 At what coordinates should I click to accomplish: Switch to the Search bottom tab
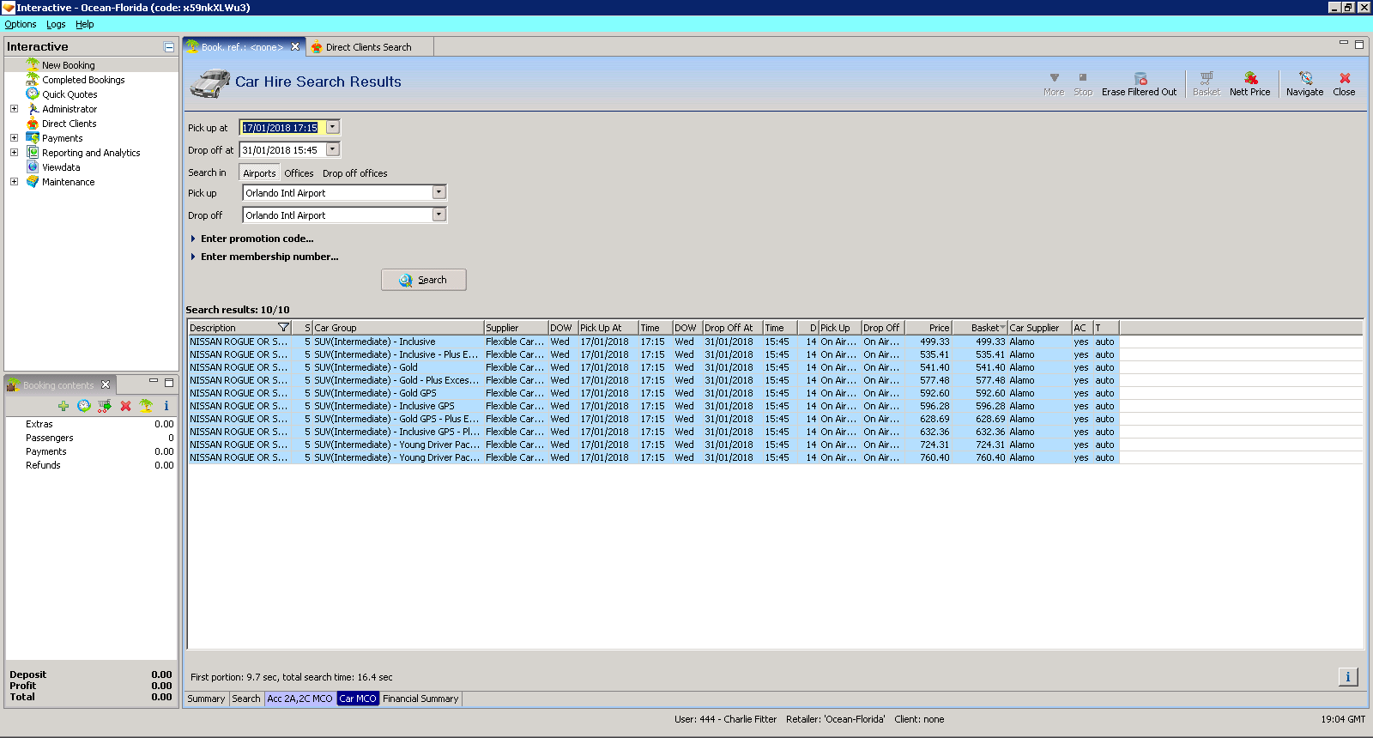(246, 699)
